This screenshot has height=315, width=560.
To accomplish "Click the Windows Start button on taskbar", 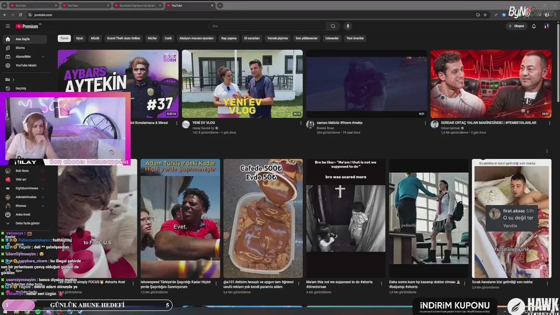I will (5, 312).
